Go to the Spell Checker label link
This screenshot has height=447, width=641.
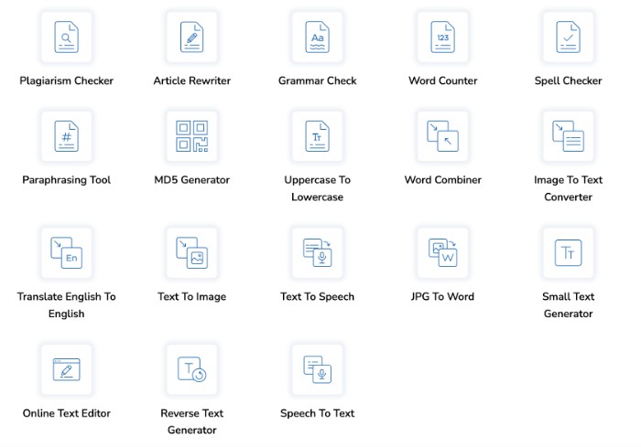pyautogui.click(x=569, y=80)
